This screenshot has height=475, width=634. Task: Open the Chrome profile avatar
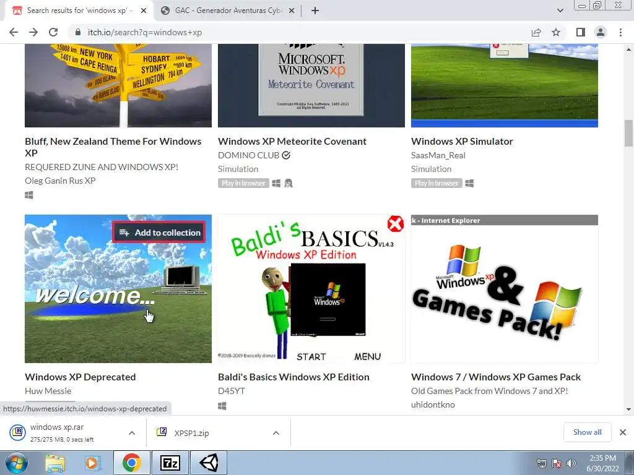coord(601,32)
